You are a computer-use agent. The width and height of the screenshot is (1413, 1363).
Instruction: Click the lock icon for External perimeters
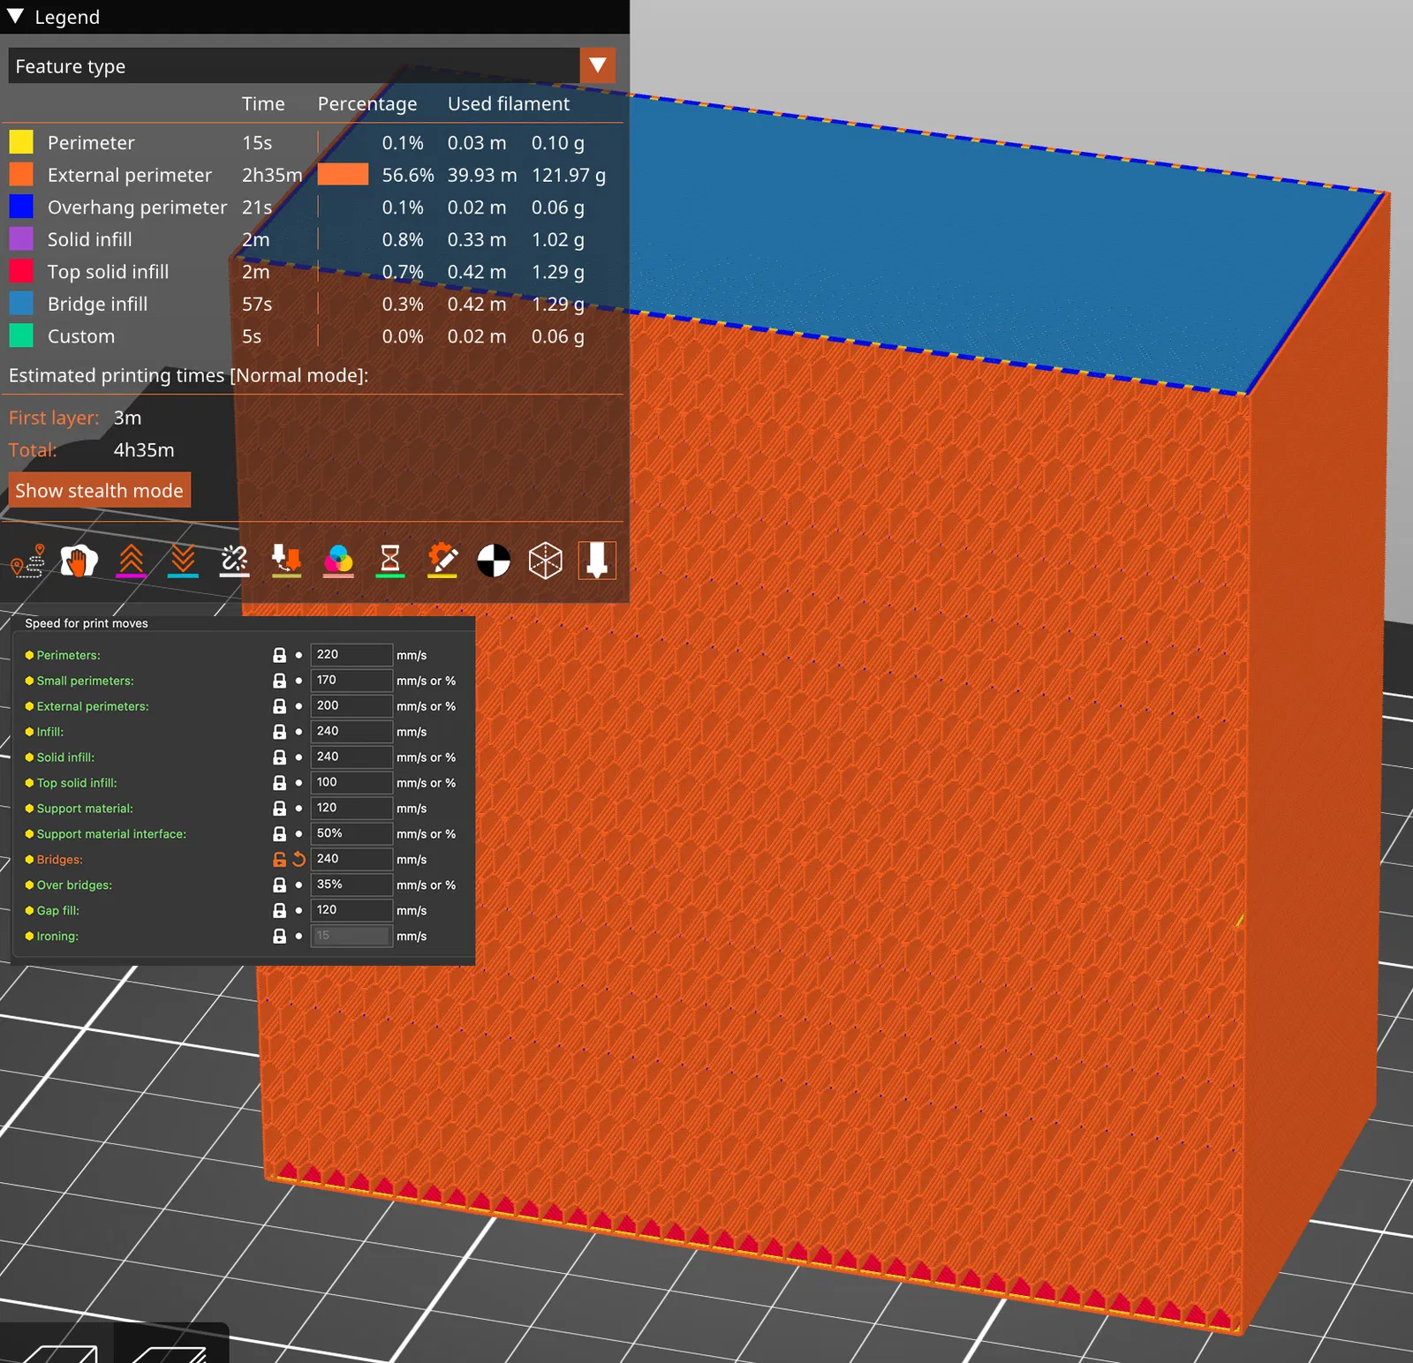[279, 706]
